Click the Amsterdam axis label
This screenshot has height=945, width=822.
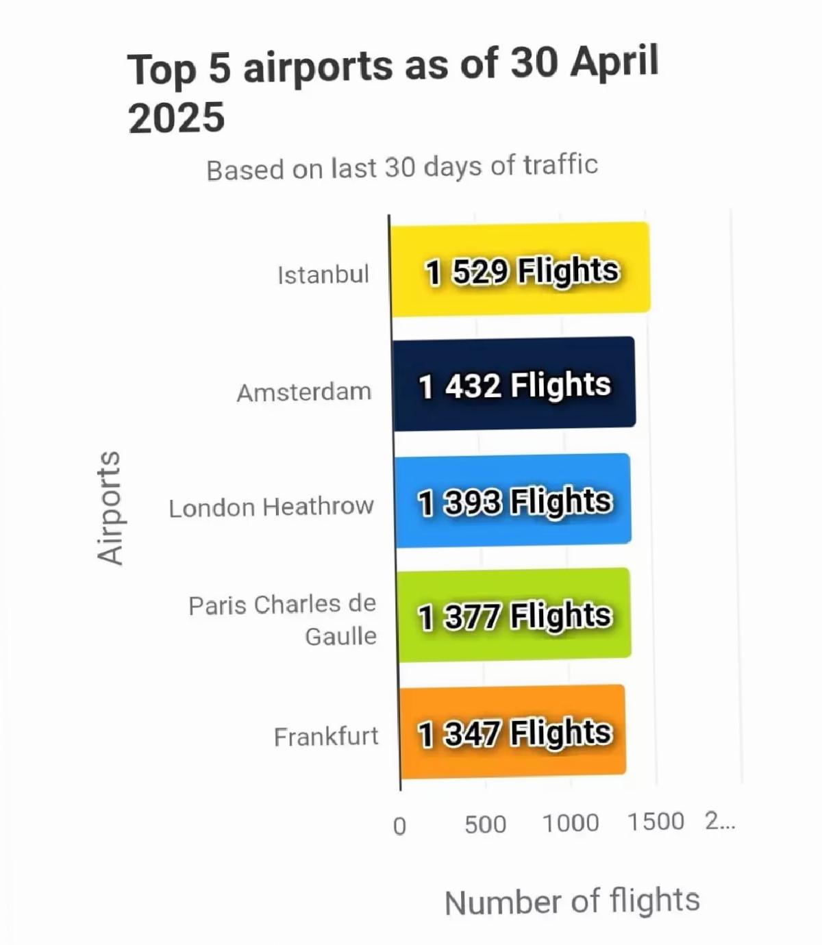click(x=304, y=392)
